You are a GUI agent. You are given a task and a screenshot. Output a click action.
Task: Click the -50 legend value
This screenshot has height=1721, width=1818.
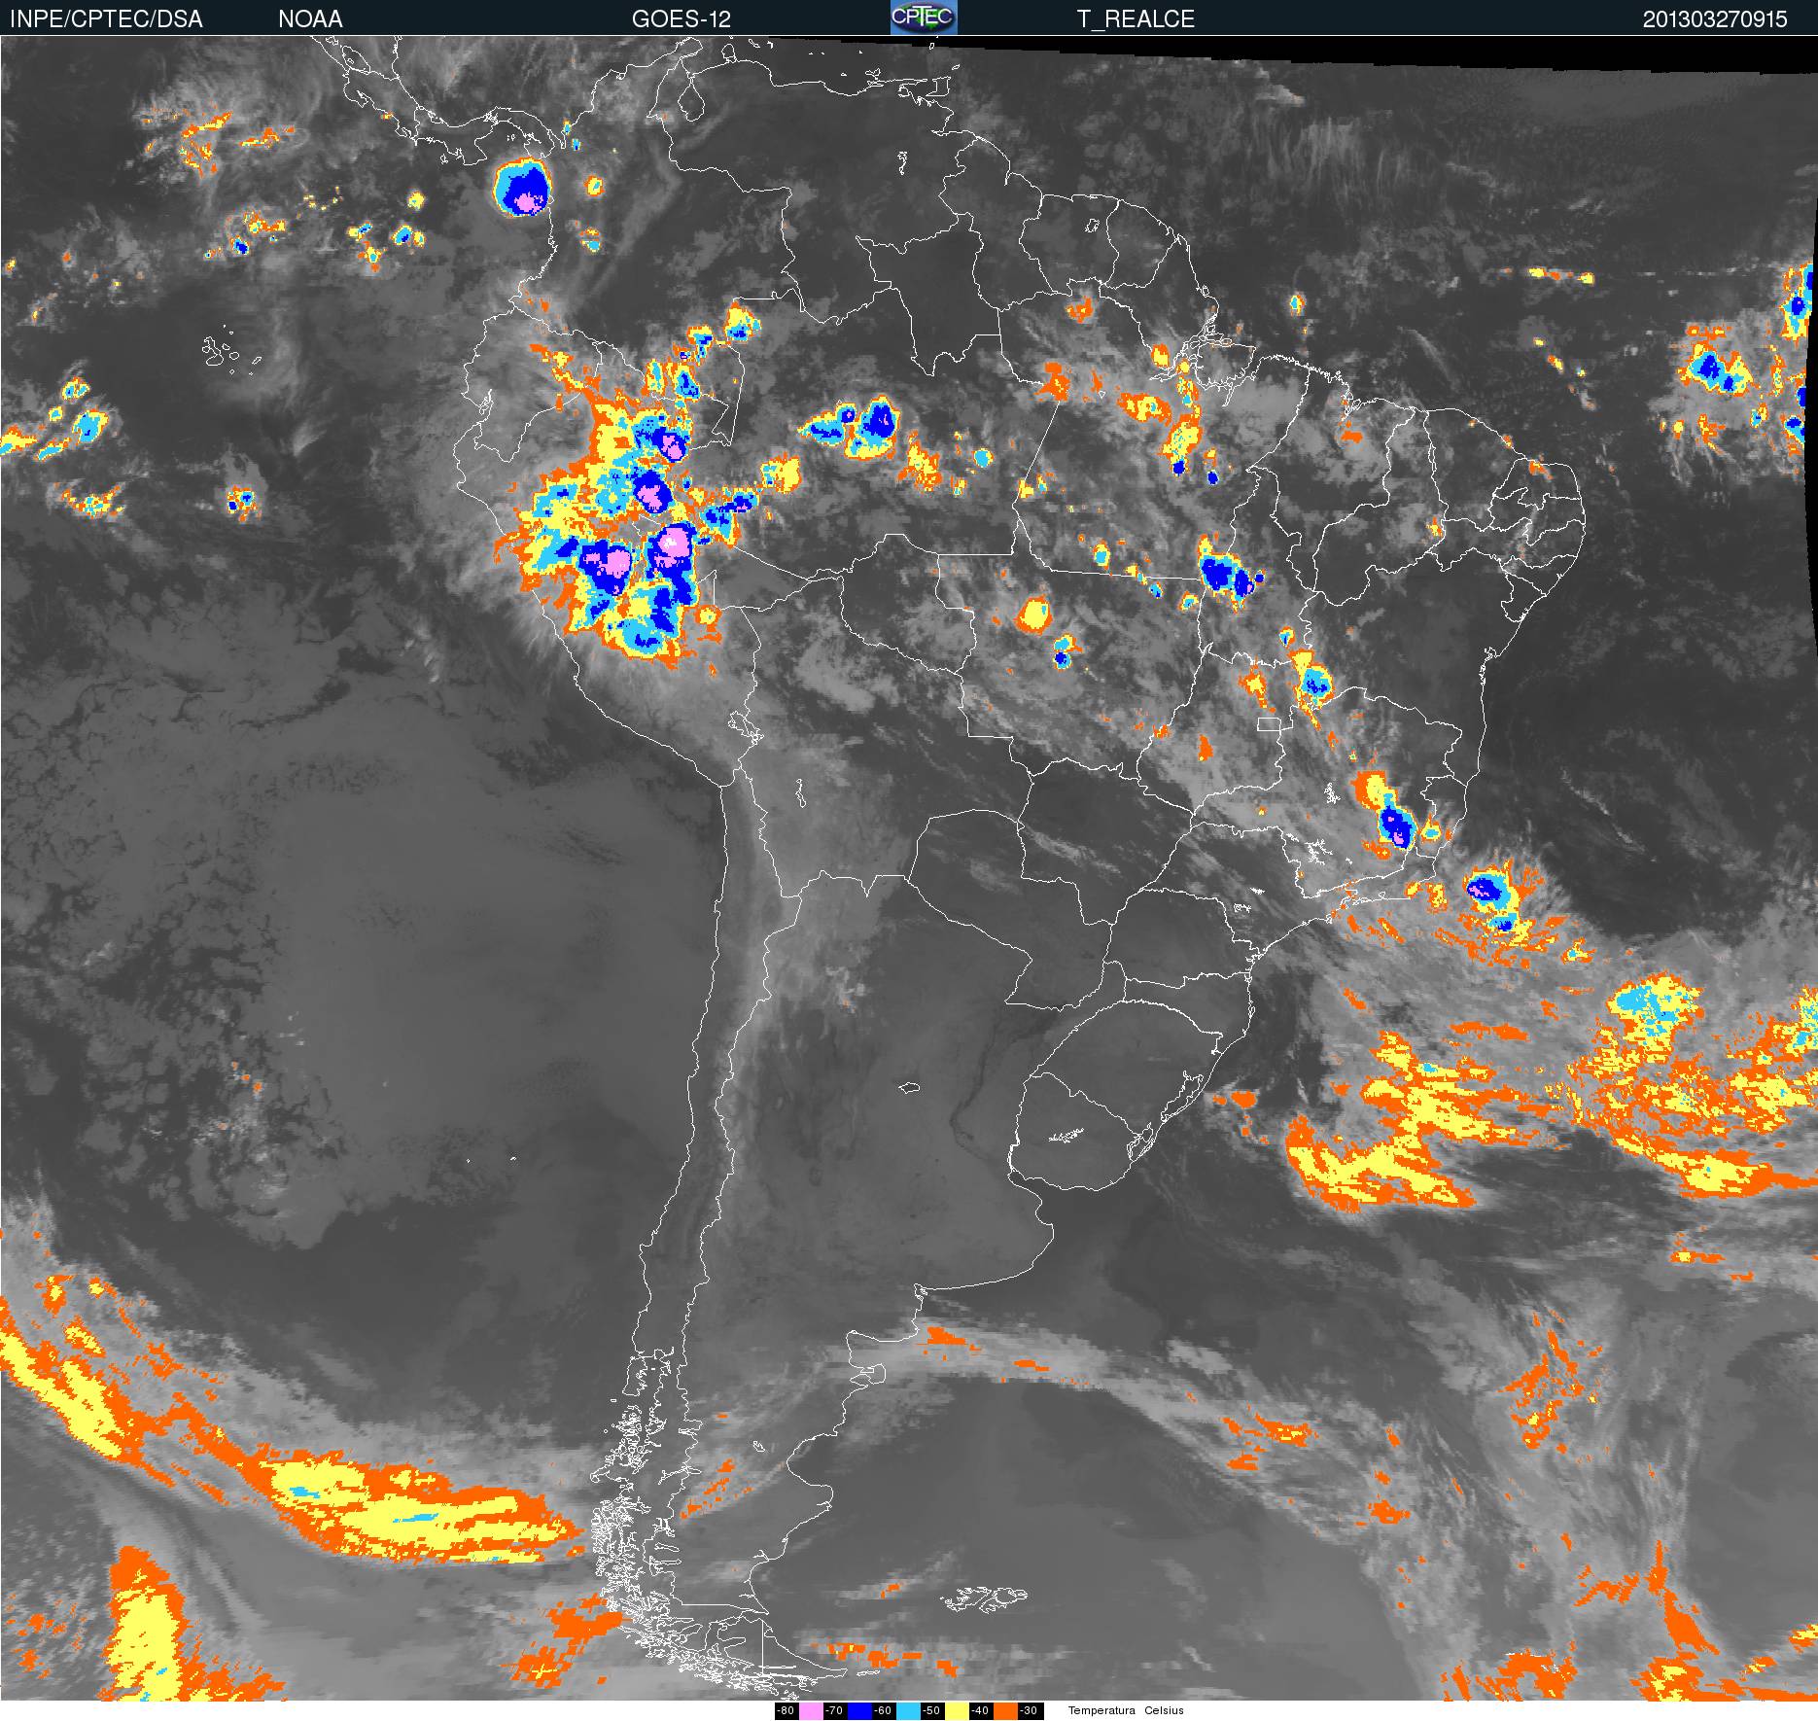[x=932, y=1711]
